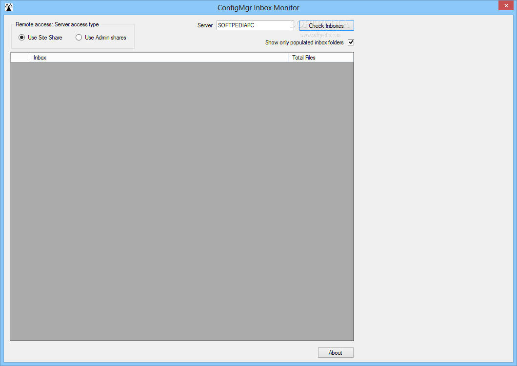The image size is (517, 366).
Task: Click into the Server name field
Action: click(255, 25)
